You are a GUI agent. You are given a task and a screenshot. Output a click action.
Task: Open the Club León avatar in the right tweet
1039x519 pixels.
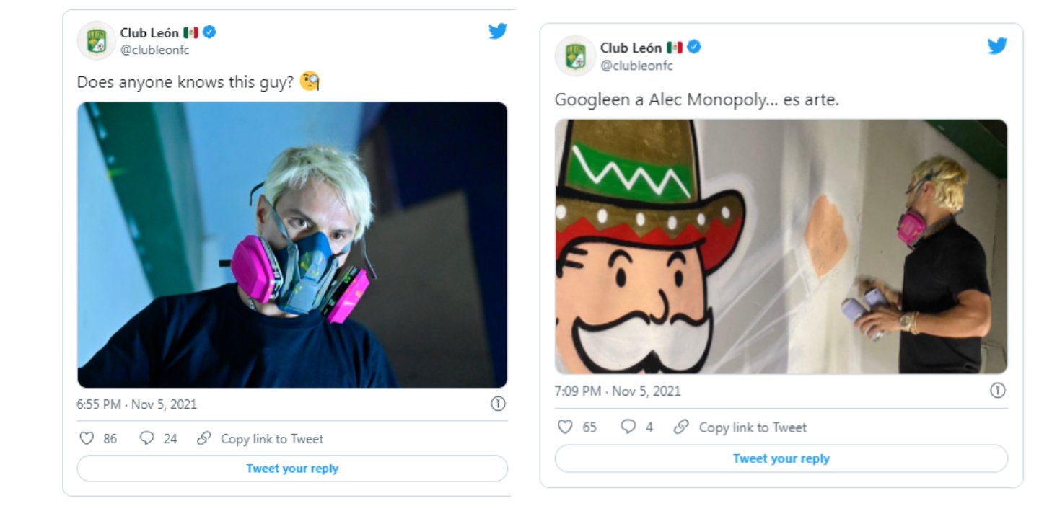pyautogui.click(x=575, y=56)
